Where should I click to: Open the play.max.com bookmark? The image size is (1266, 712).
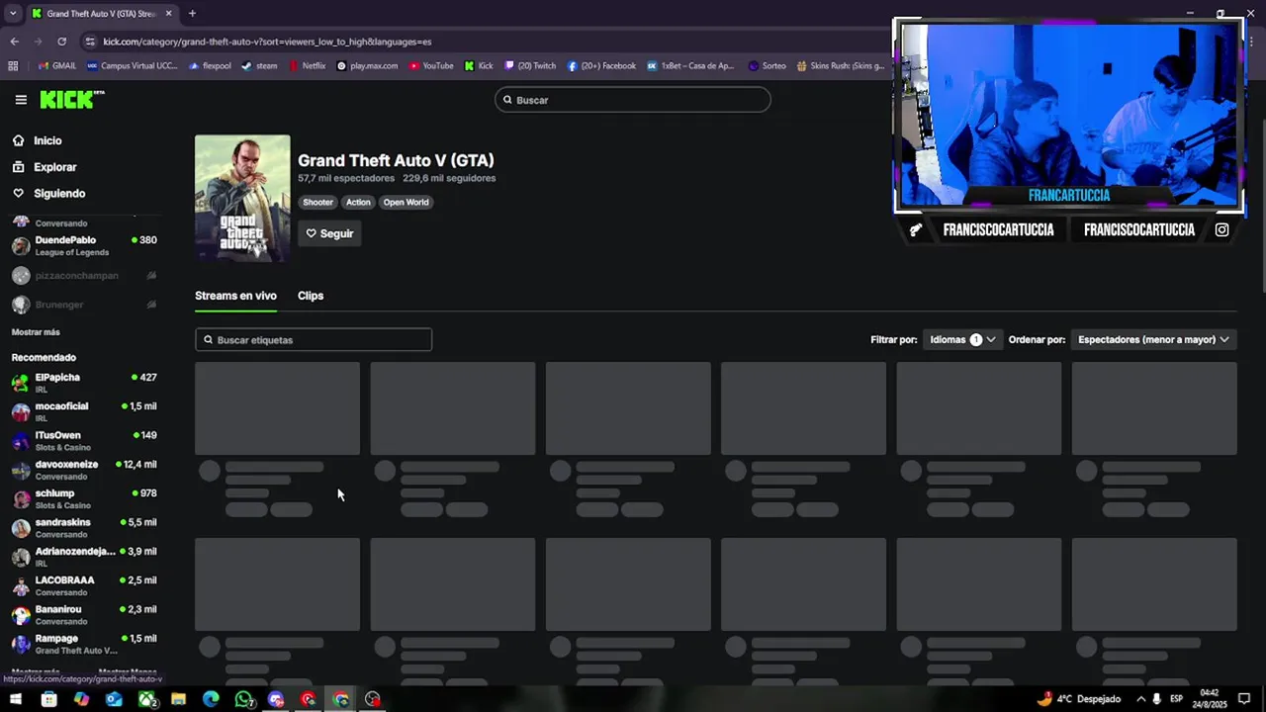tap(367, 66)
